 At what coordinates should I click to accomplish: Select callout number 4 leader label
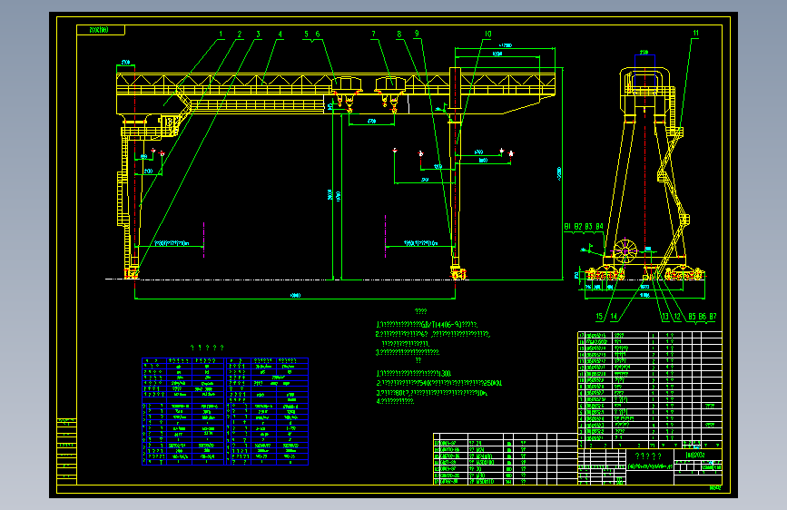click(280, 34)
